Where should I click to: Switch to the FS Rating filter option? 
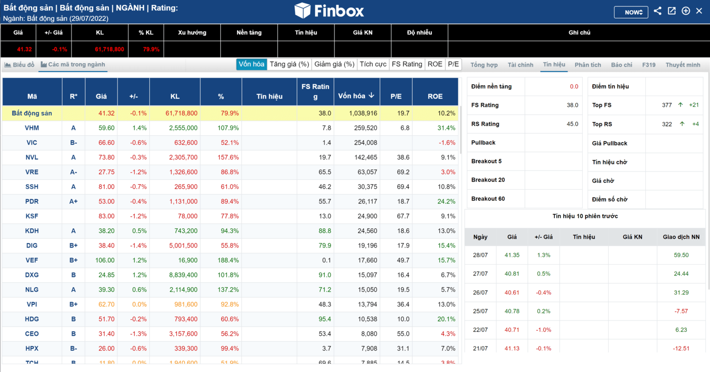click(406, 64)
